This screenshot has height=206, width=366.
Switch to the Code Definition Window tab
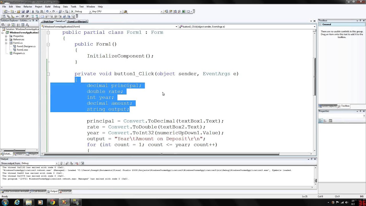[15, 191]
